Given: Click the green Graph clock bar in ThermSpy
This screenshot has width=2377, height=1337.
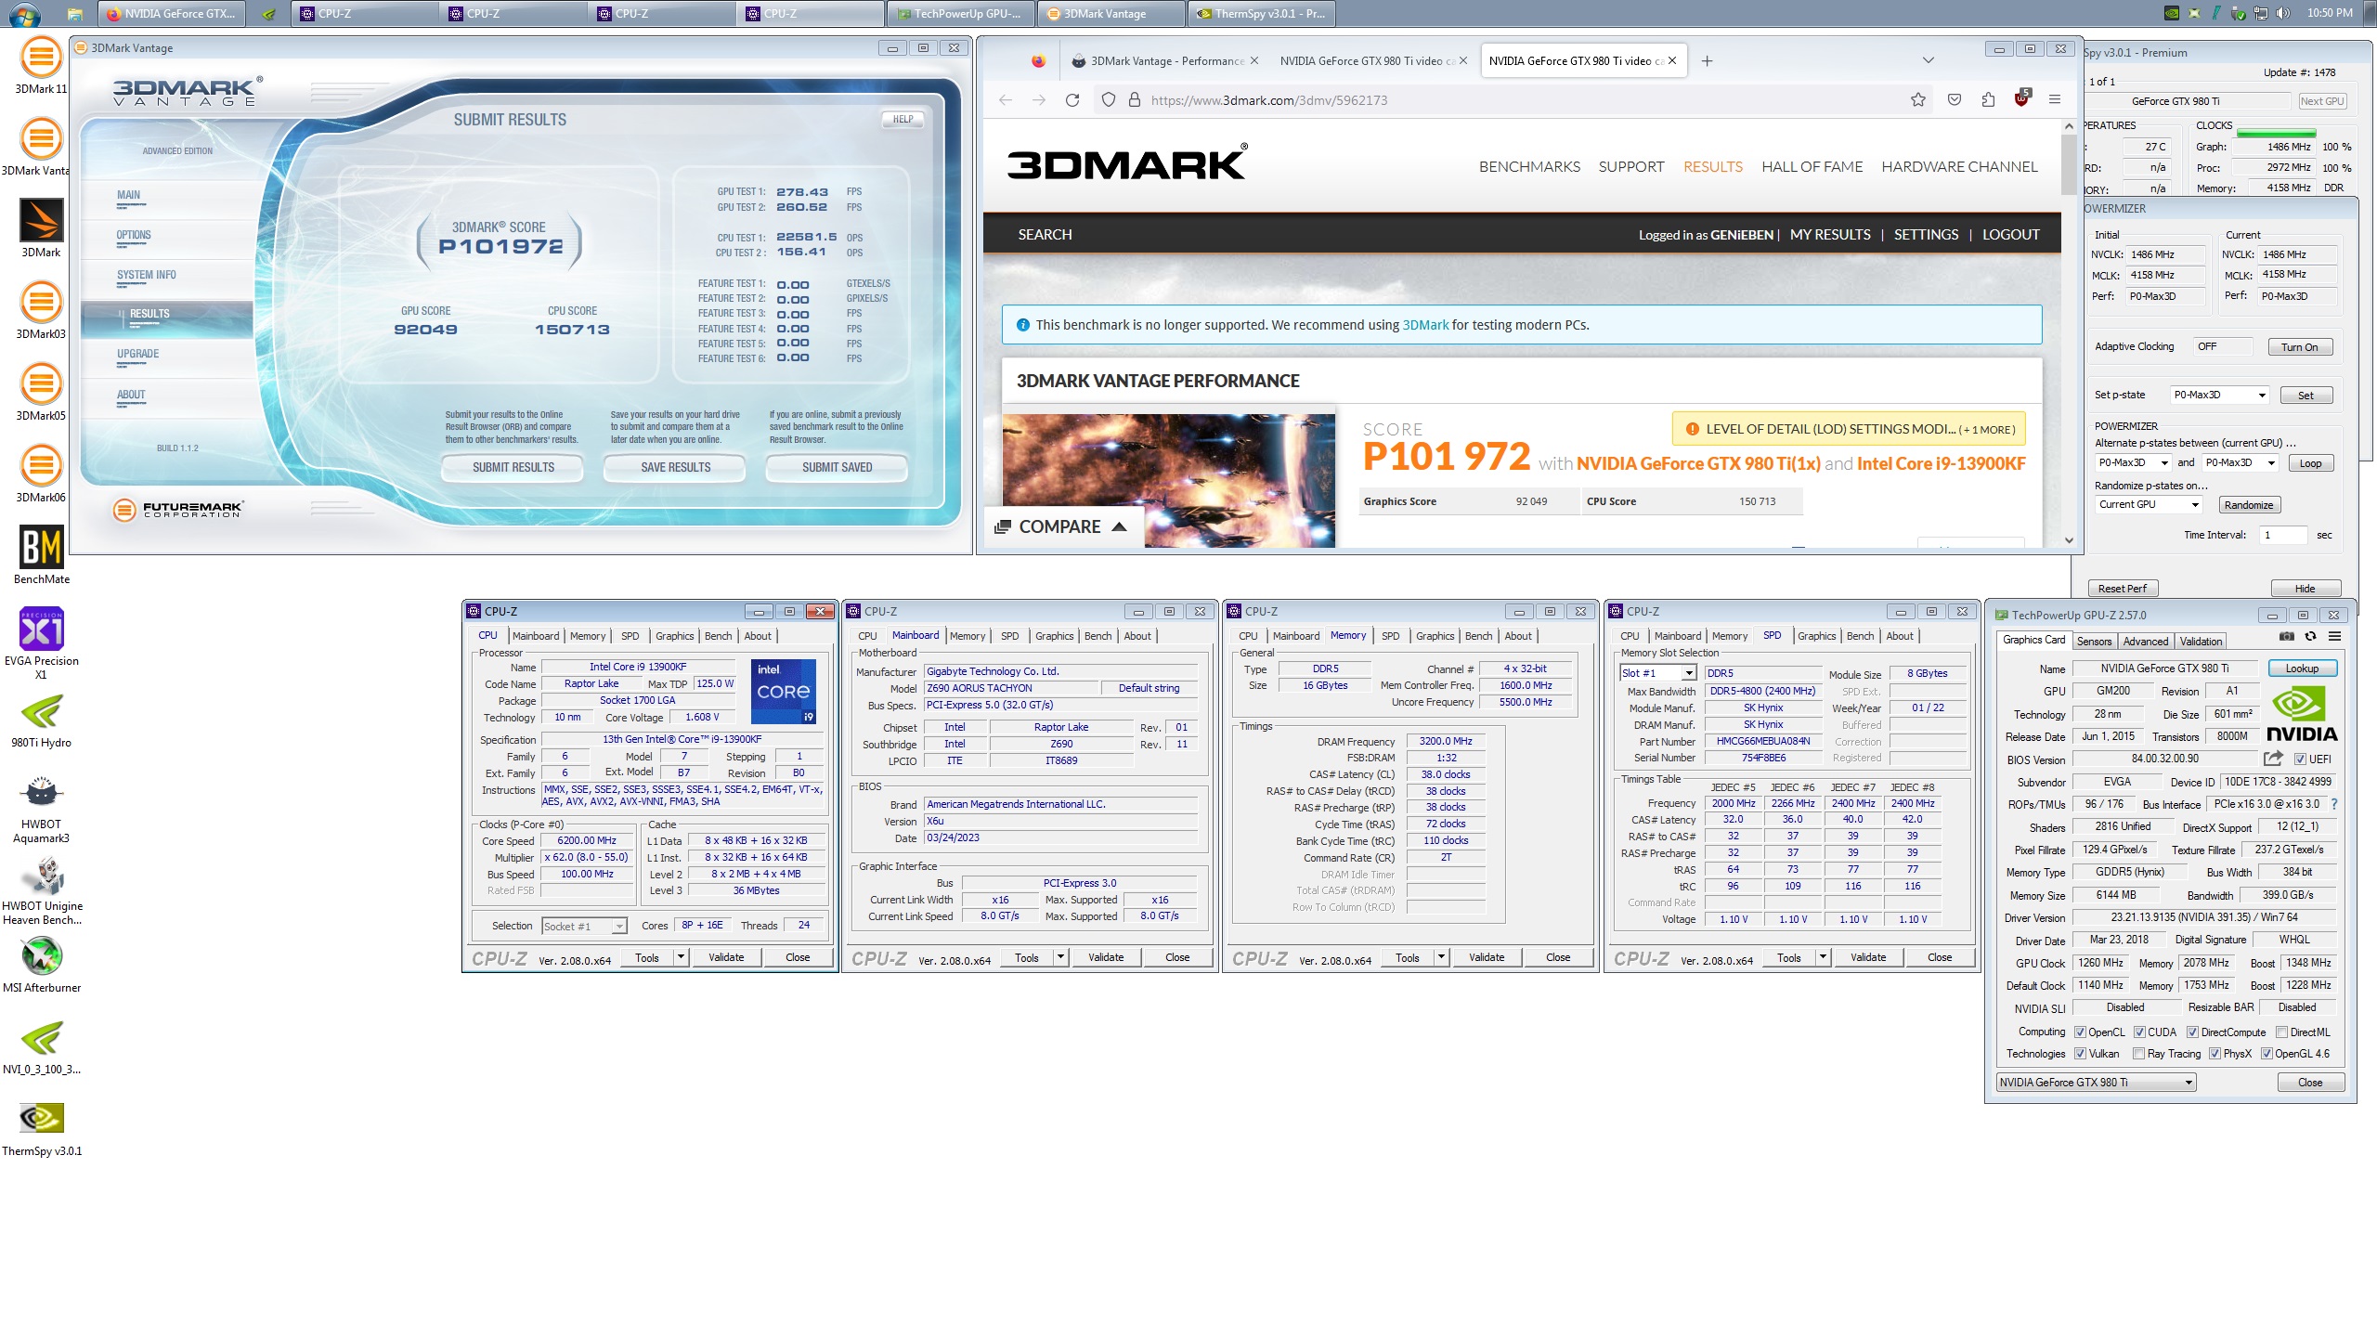Looking at the screenshot, I should point(2275,134).
